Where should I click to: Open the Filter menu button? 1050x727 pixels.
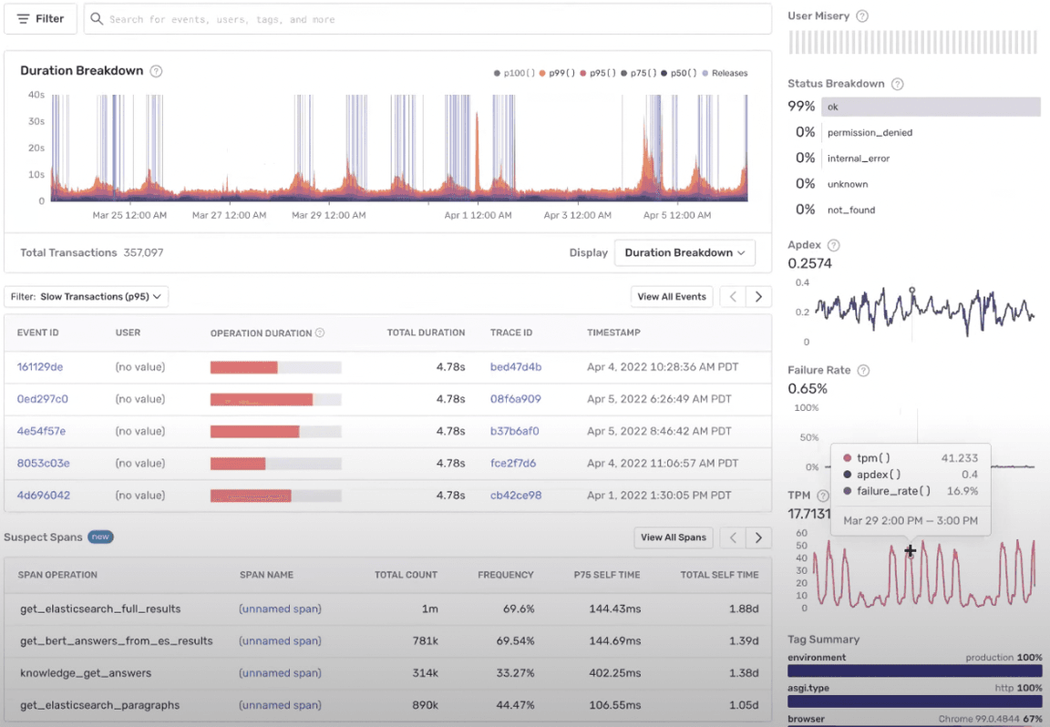tap(40, 19)
